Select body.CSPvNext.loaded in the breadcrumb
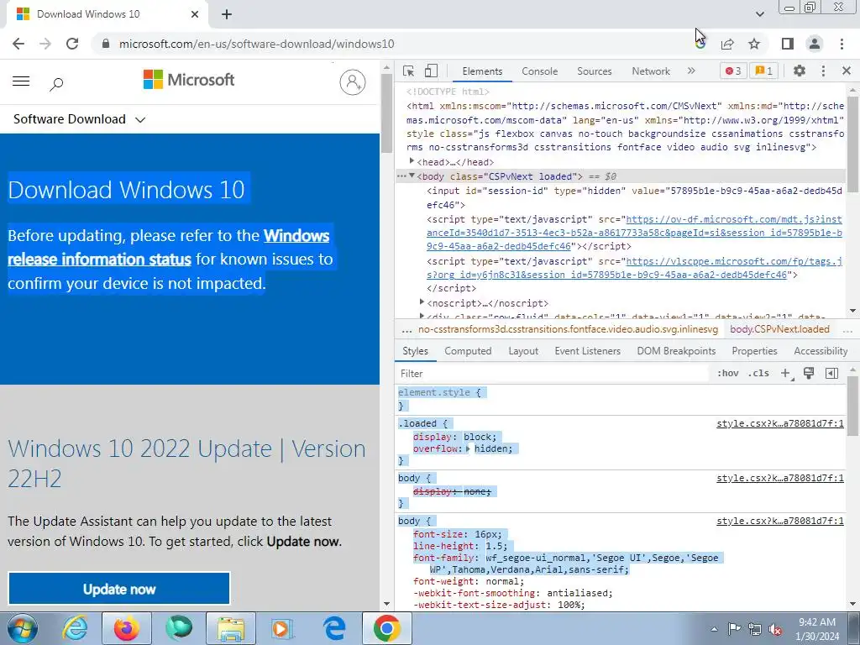860x645 pixels. (x=779, y=329)
